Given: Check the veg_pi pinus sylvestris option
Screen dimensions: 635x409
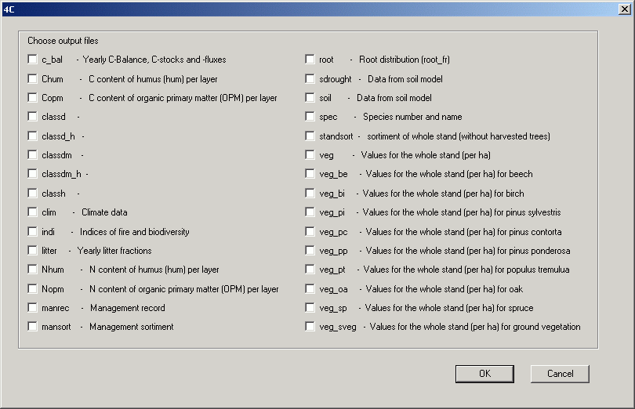Looking at the screenshot, I should [x=310, y=212].
